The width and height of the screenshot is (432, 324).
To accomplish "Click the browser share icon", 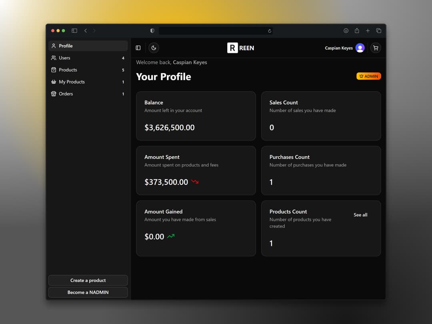I will (357, 30).
